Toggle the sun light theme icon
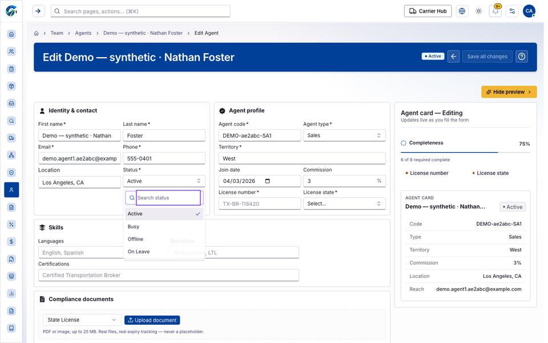This screenshot has width=548, height=343. (479, 11)
